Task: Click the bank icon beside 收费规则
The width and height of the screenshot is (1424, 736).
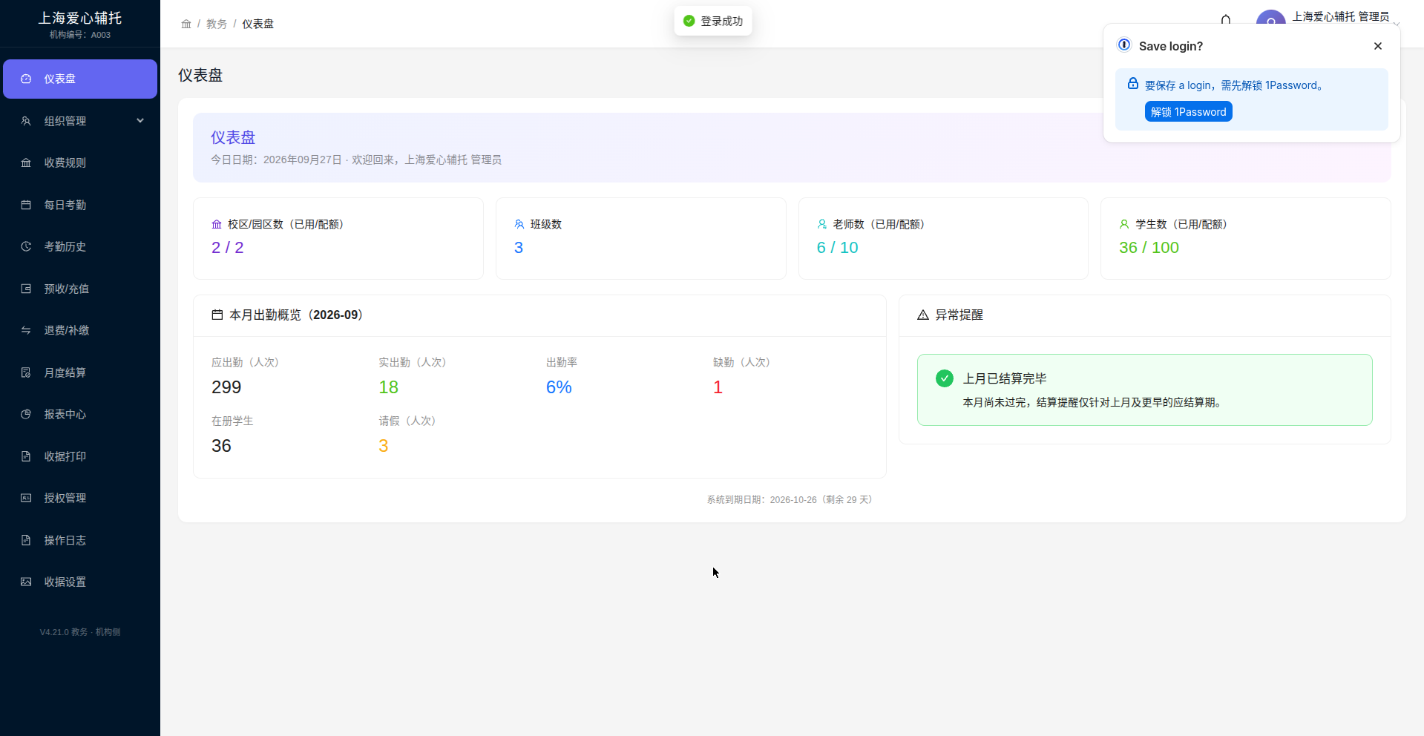Action: 26,162
